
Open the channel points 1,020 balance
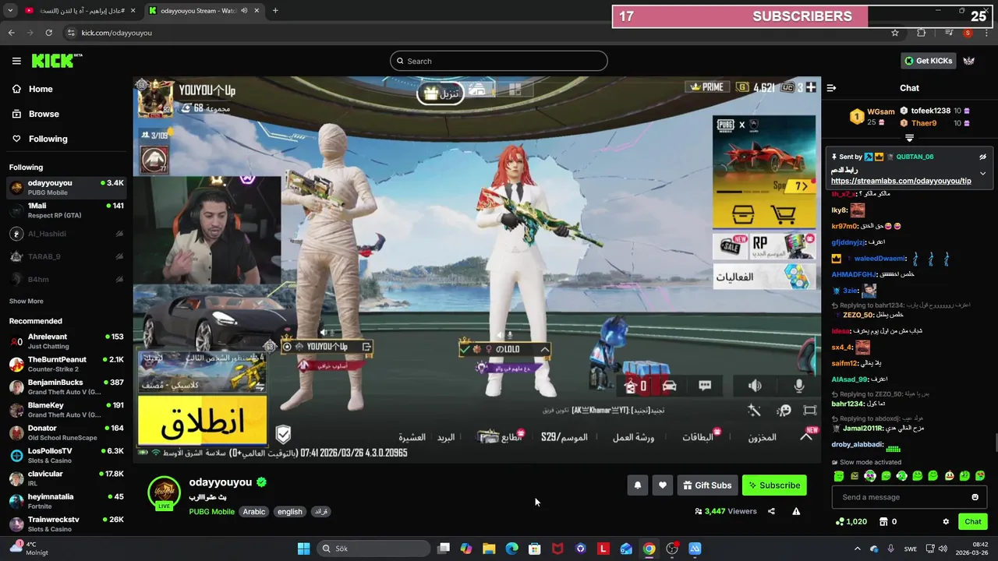[851, 521]
